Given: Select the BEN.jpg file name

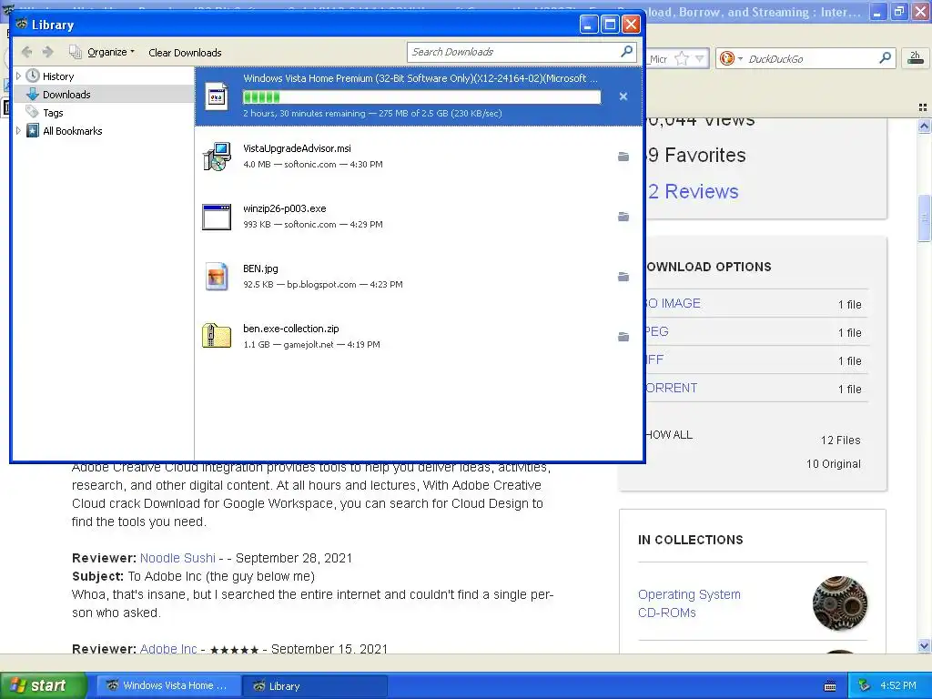Looking at the screenshot, I should [x=260, y=268].
